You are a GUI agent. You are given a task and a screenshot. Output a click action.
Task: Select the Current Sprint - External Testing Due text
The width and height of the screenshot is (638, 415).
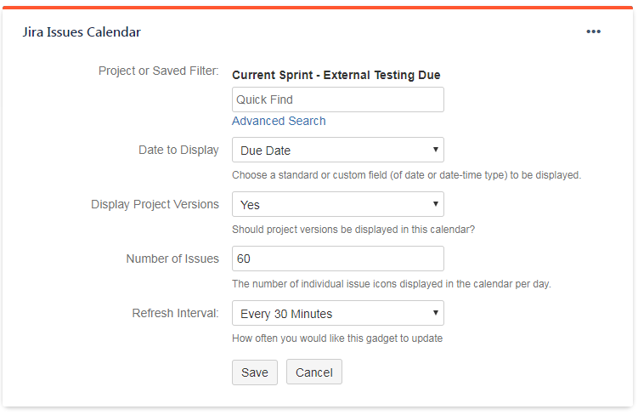pos(336,75)
